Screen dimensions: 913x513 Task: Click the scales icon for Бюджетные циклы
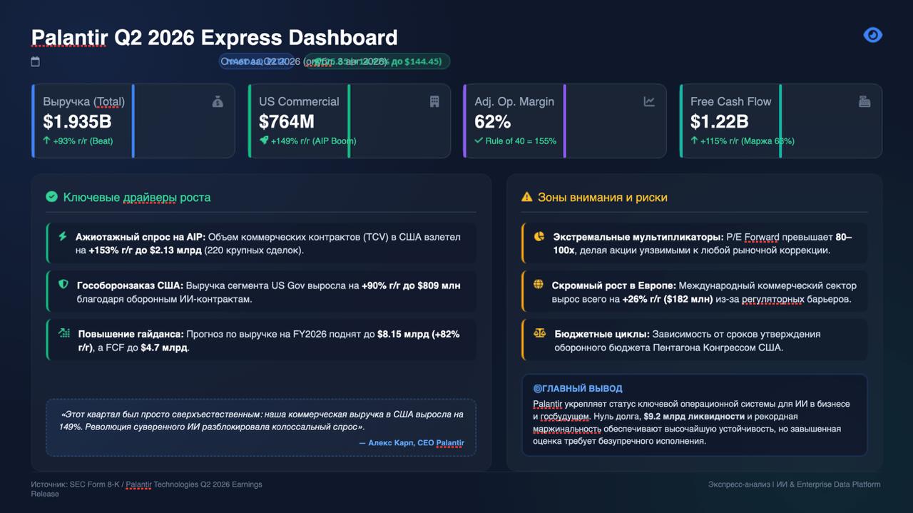539,333
